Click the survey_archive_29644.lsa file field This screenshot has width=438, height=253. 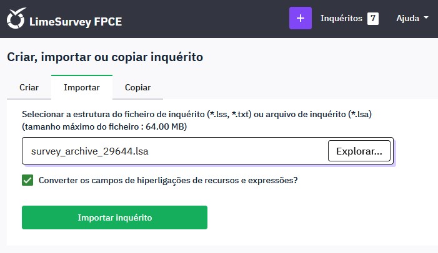tap(175, 151)
